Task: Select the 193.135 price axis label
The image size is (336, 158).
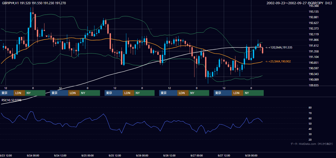Action: click(x=313, y=12)
